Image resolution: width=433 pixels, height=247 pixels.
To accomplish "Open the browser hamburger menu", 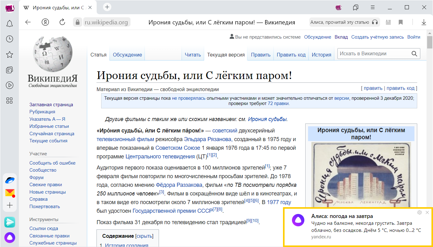I will (x=373, y=7).
